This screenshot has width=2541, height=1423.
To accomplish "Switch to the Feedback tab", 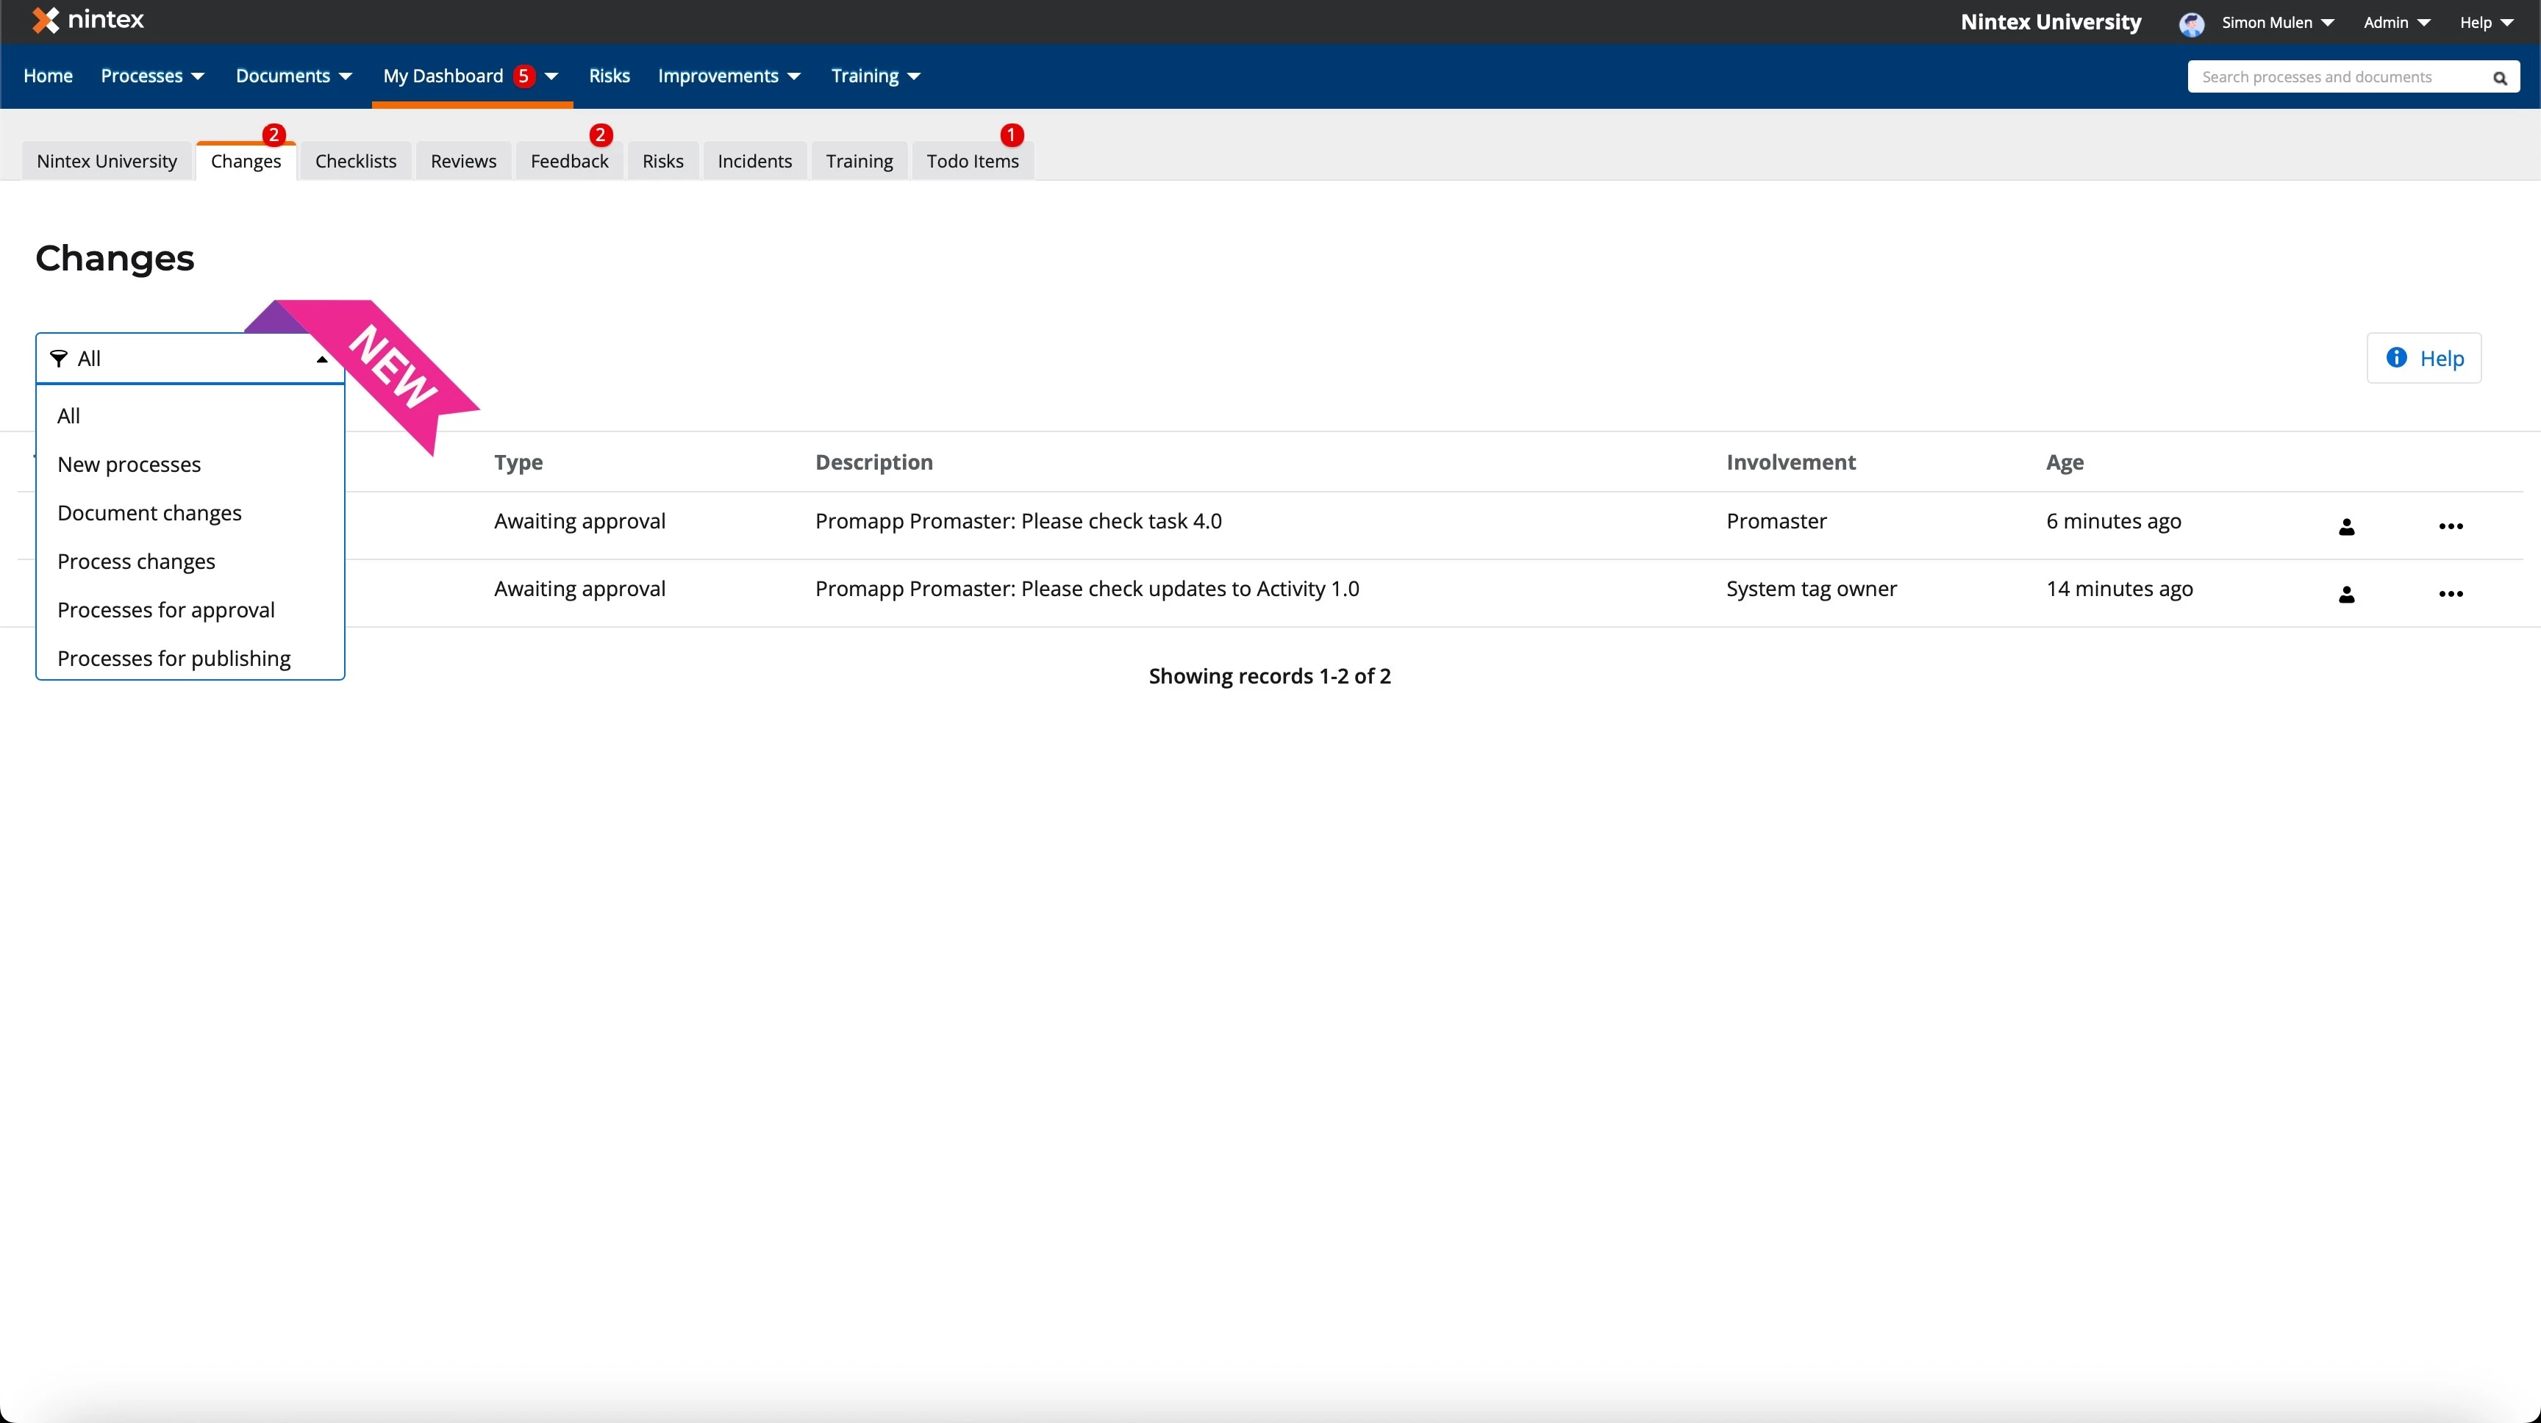I will (x=569, y=161).
